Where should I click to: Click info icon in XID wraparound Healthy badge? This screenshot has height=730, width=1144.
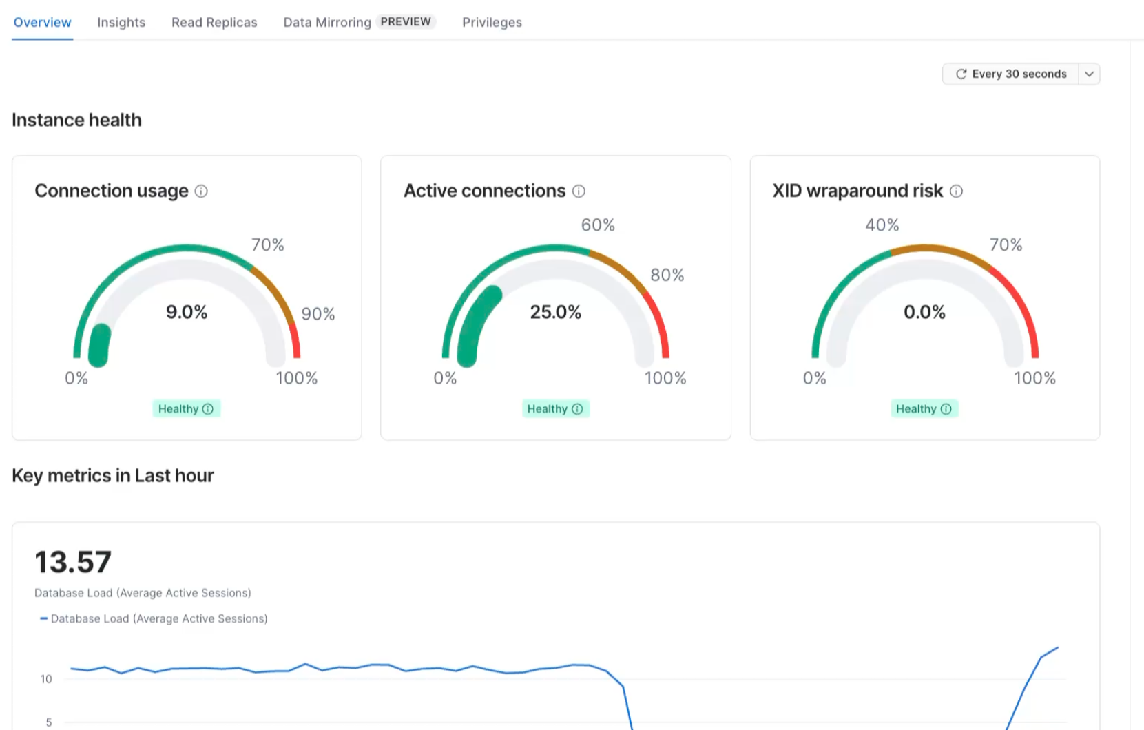(x=946, y=409)
